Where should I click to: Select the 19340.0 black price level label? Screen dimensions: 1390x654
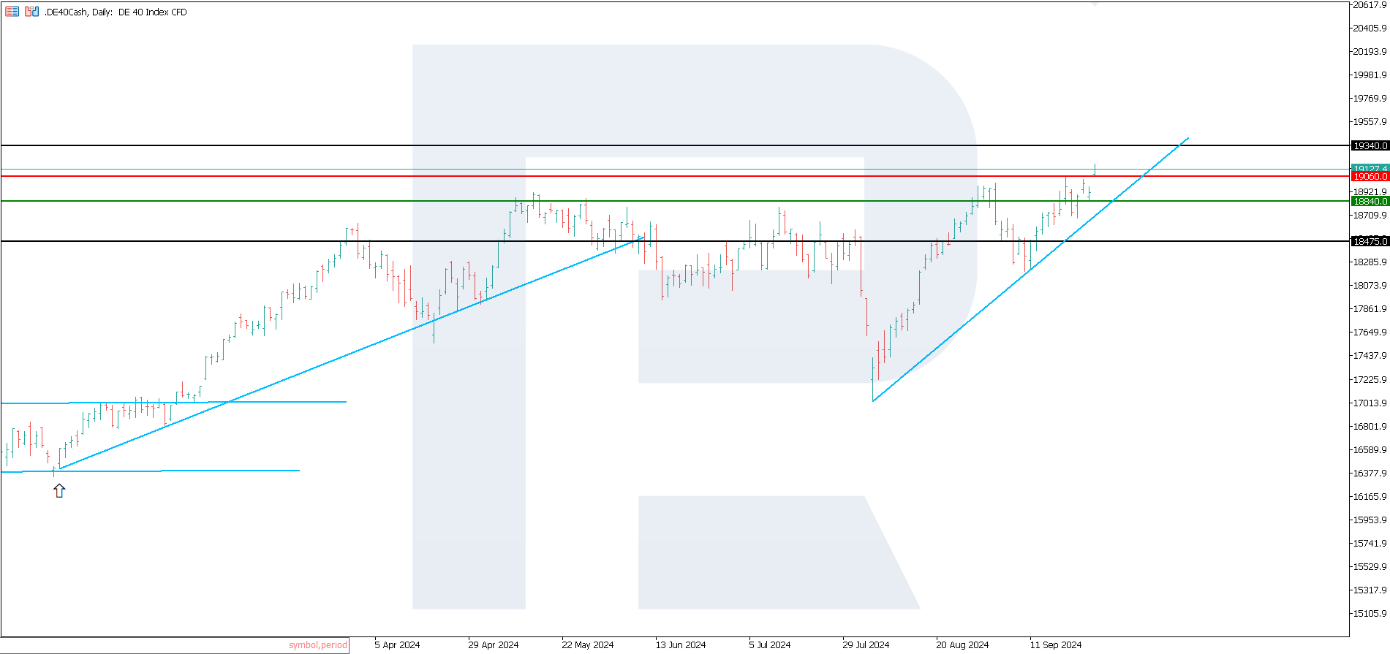pyautogui.click(x=1370, y=146)
